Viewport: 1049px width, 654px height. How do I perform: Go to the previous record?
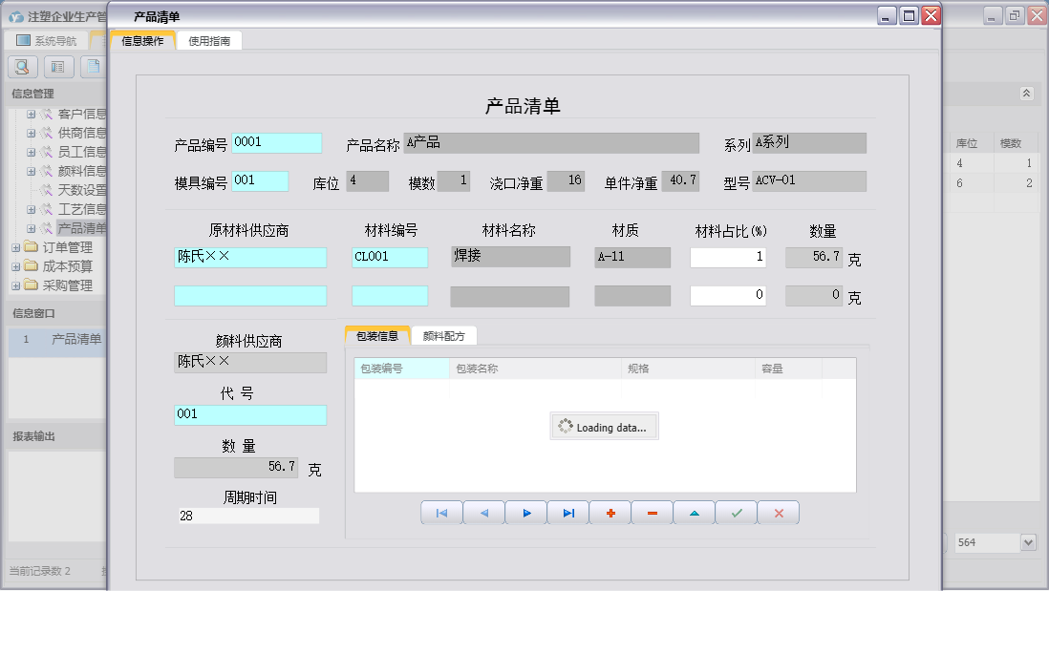[483, 513]
